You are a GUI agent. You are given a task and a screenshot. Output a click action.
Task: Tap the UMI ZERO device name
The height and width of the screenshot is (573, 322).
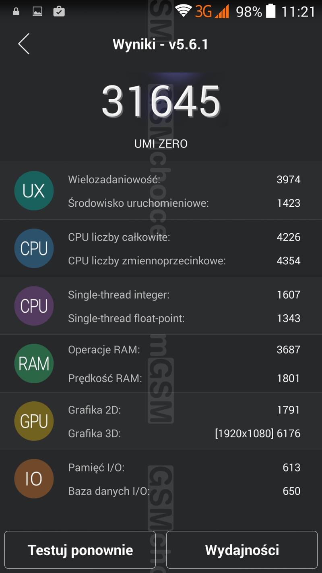click(161, 144)
